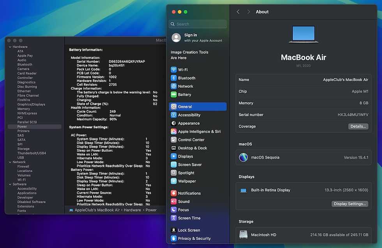Open the Focus moon icon
The image size is (382, 248).
point(173,210)
